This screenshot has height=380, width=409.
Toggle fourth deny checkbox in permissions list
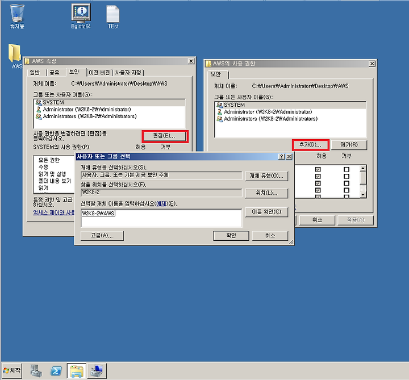pos(347,190)
